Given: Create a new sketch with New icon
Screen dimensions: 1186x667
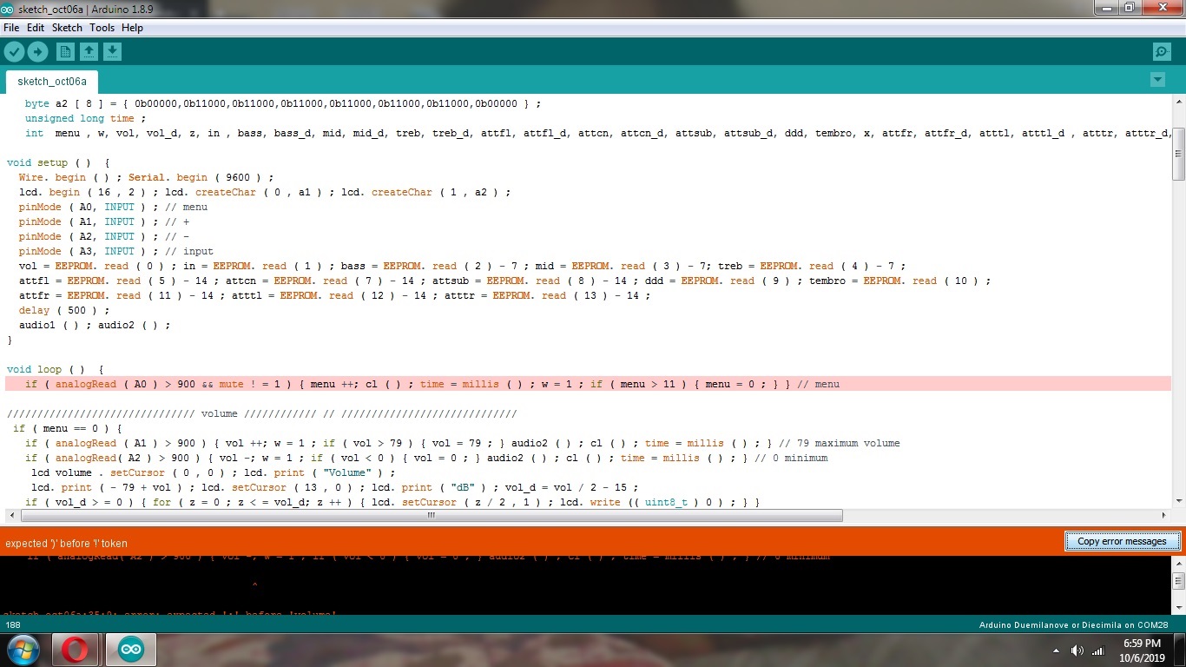Looking at the screenshot, I should pos(65,52).
